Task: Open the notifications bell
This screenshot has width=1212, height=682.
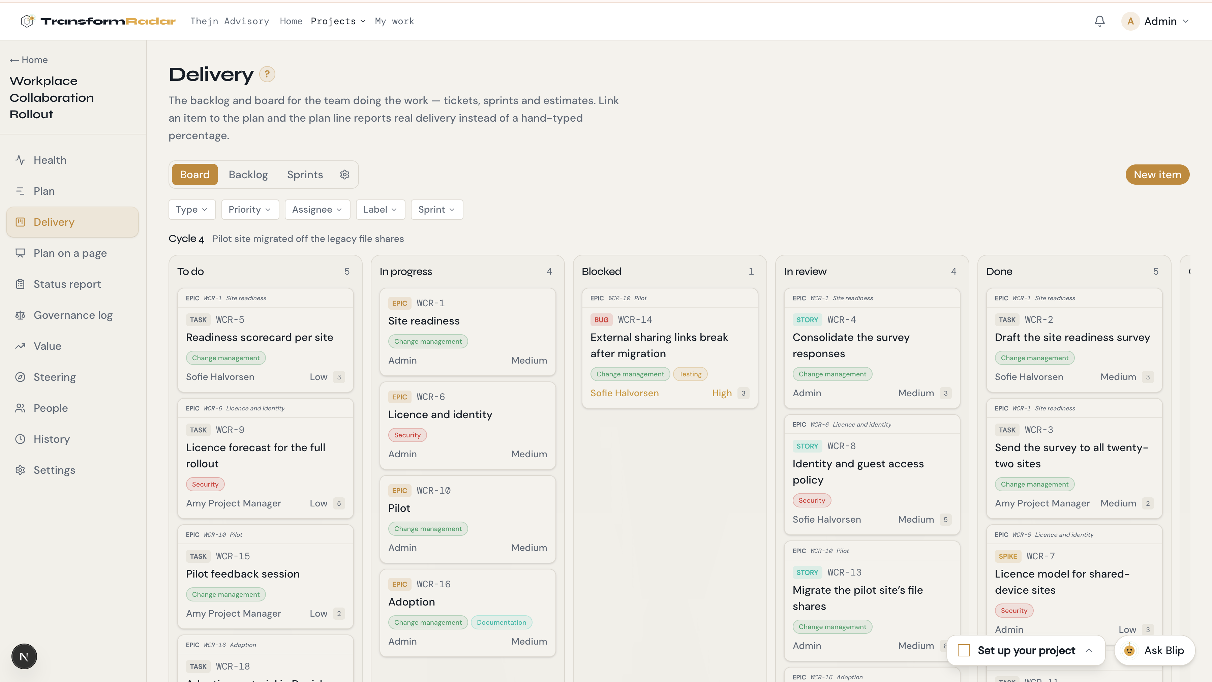Action: (1099, 21)
